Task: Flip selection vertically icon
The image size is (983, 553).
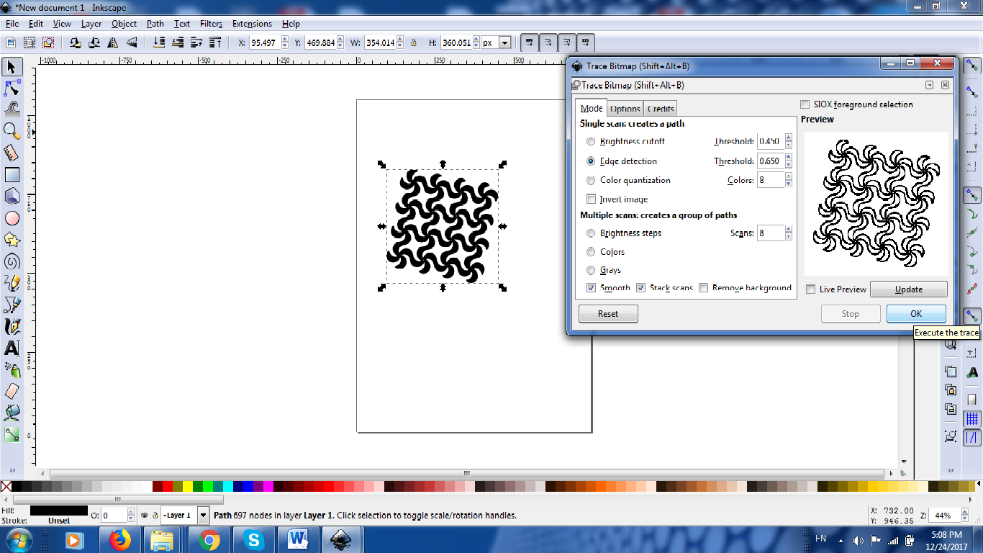Action: 131,42
